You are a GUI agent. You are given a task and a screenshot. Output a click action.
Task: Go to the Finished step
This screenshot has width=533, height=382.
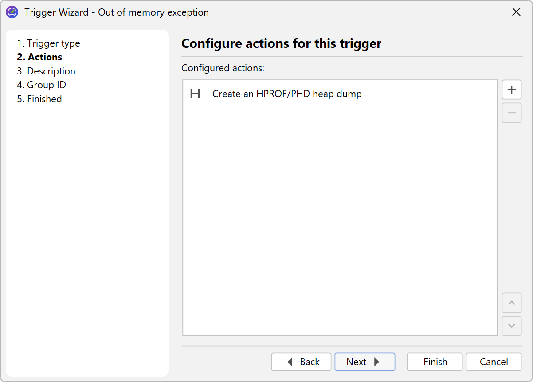click(39, 99)
